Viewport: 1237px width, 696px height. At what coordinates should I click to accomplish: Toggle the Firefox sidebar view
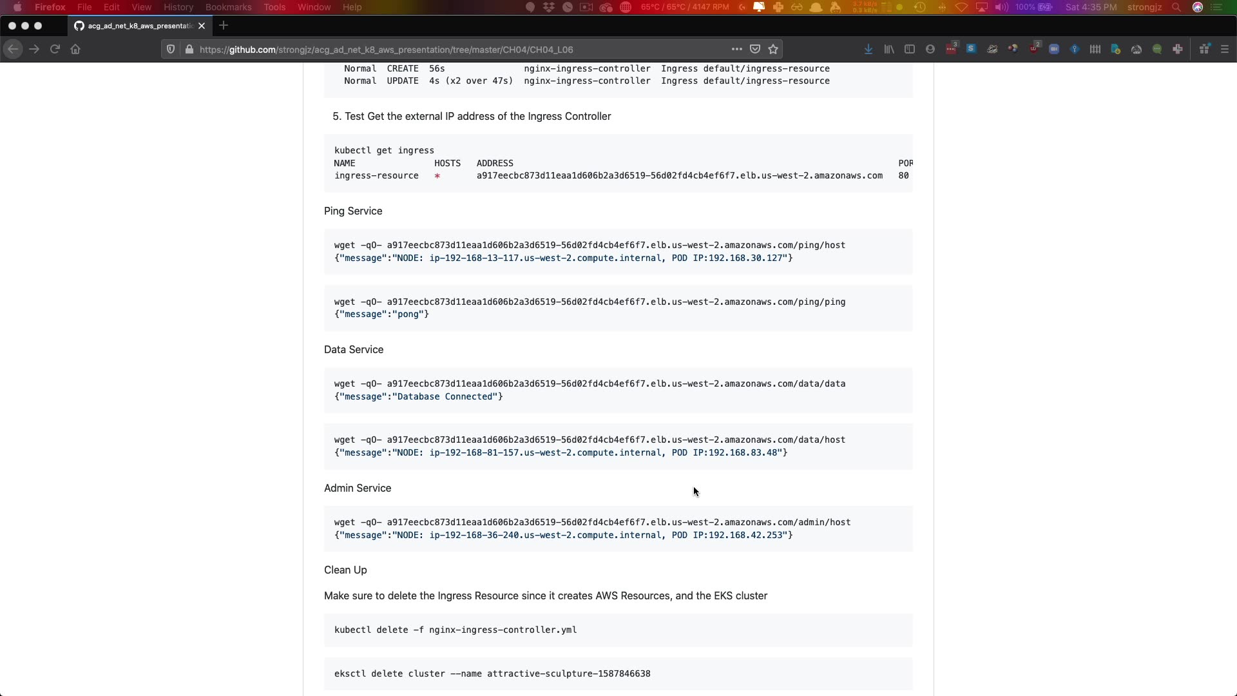pos(910,49)
